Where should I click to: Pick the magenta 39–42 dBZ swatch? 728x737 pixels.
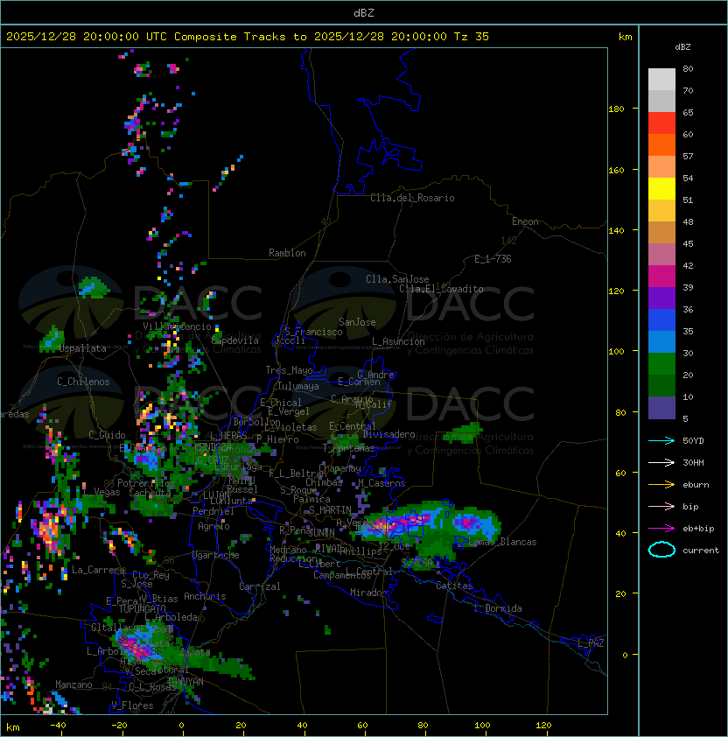[661, 277]
